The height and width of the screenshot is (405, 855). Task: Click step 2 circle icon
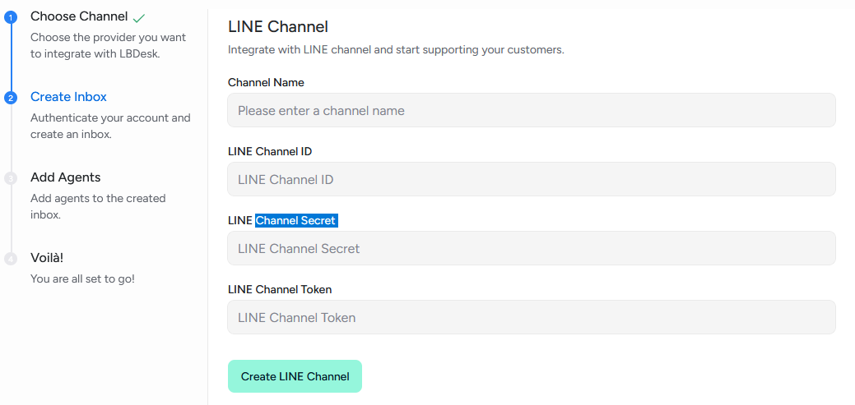11,98
